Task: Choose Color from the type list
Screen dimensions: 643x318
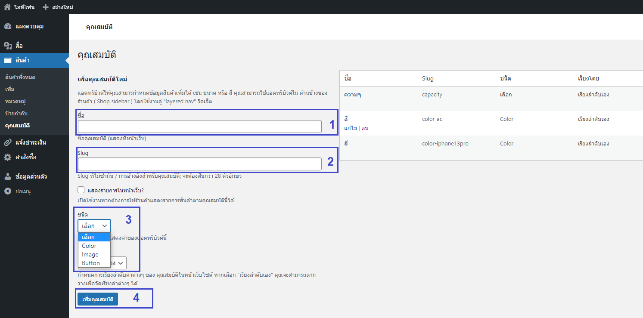Action: click(89, 246)
